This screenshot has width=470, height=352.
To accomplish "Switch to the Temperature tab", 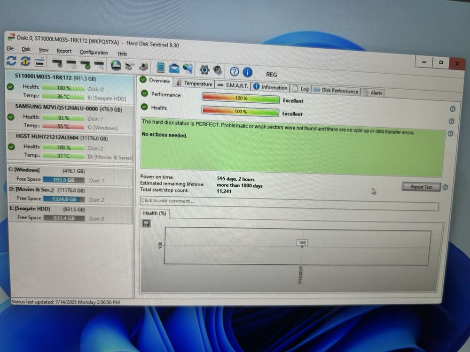I will 194,84.
